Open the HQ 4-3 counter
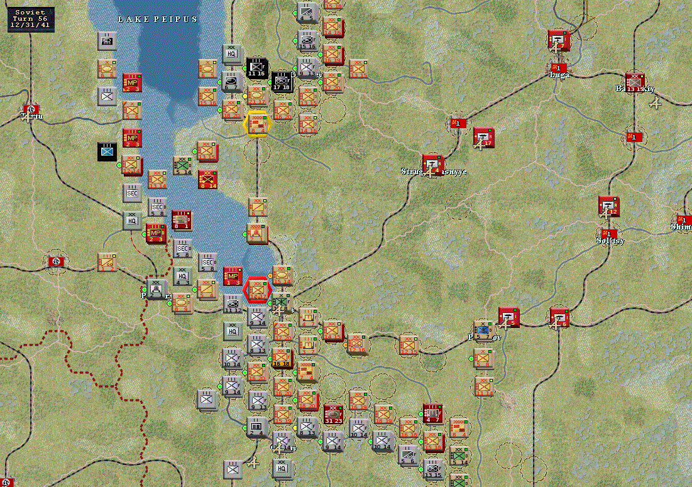Viewport: 692px width, 487px height. (182, 276)
